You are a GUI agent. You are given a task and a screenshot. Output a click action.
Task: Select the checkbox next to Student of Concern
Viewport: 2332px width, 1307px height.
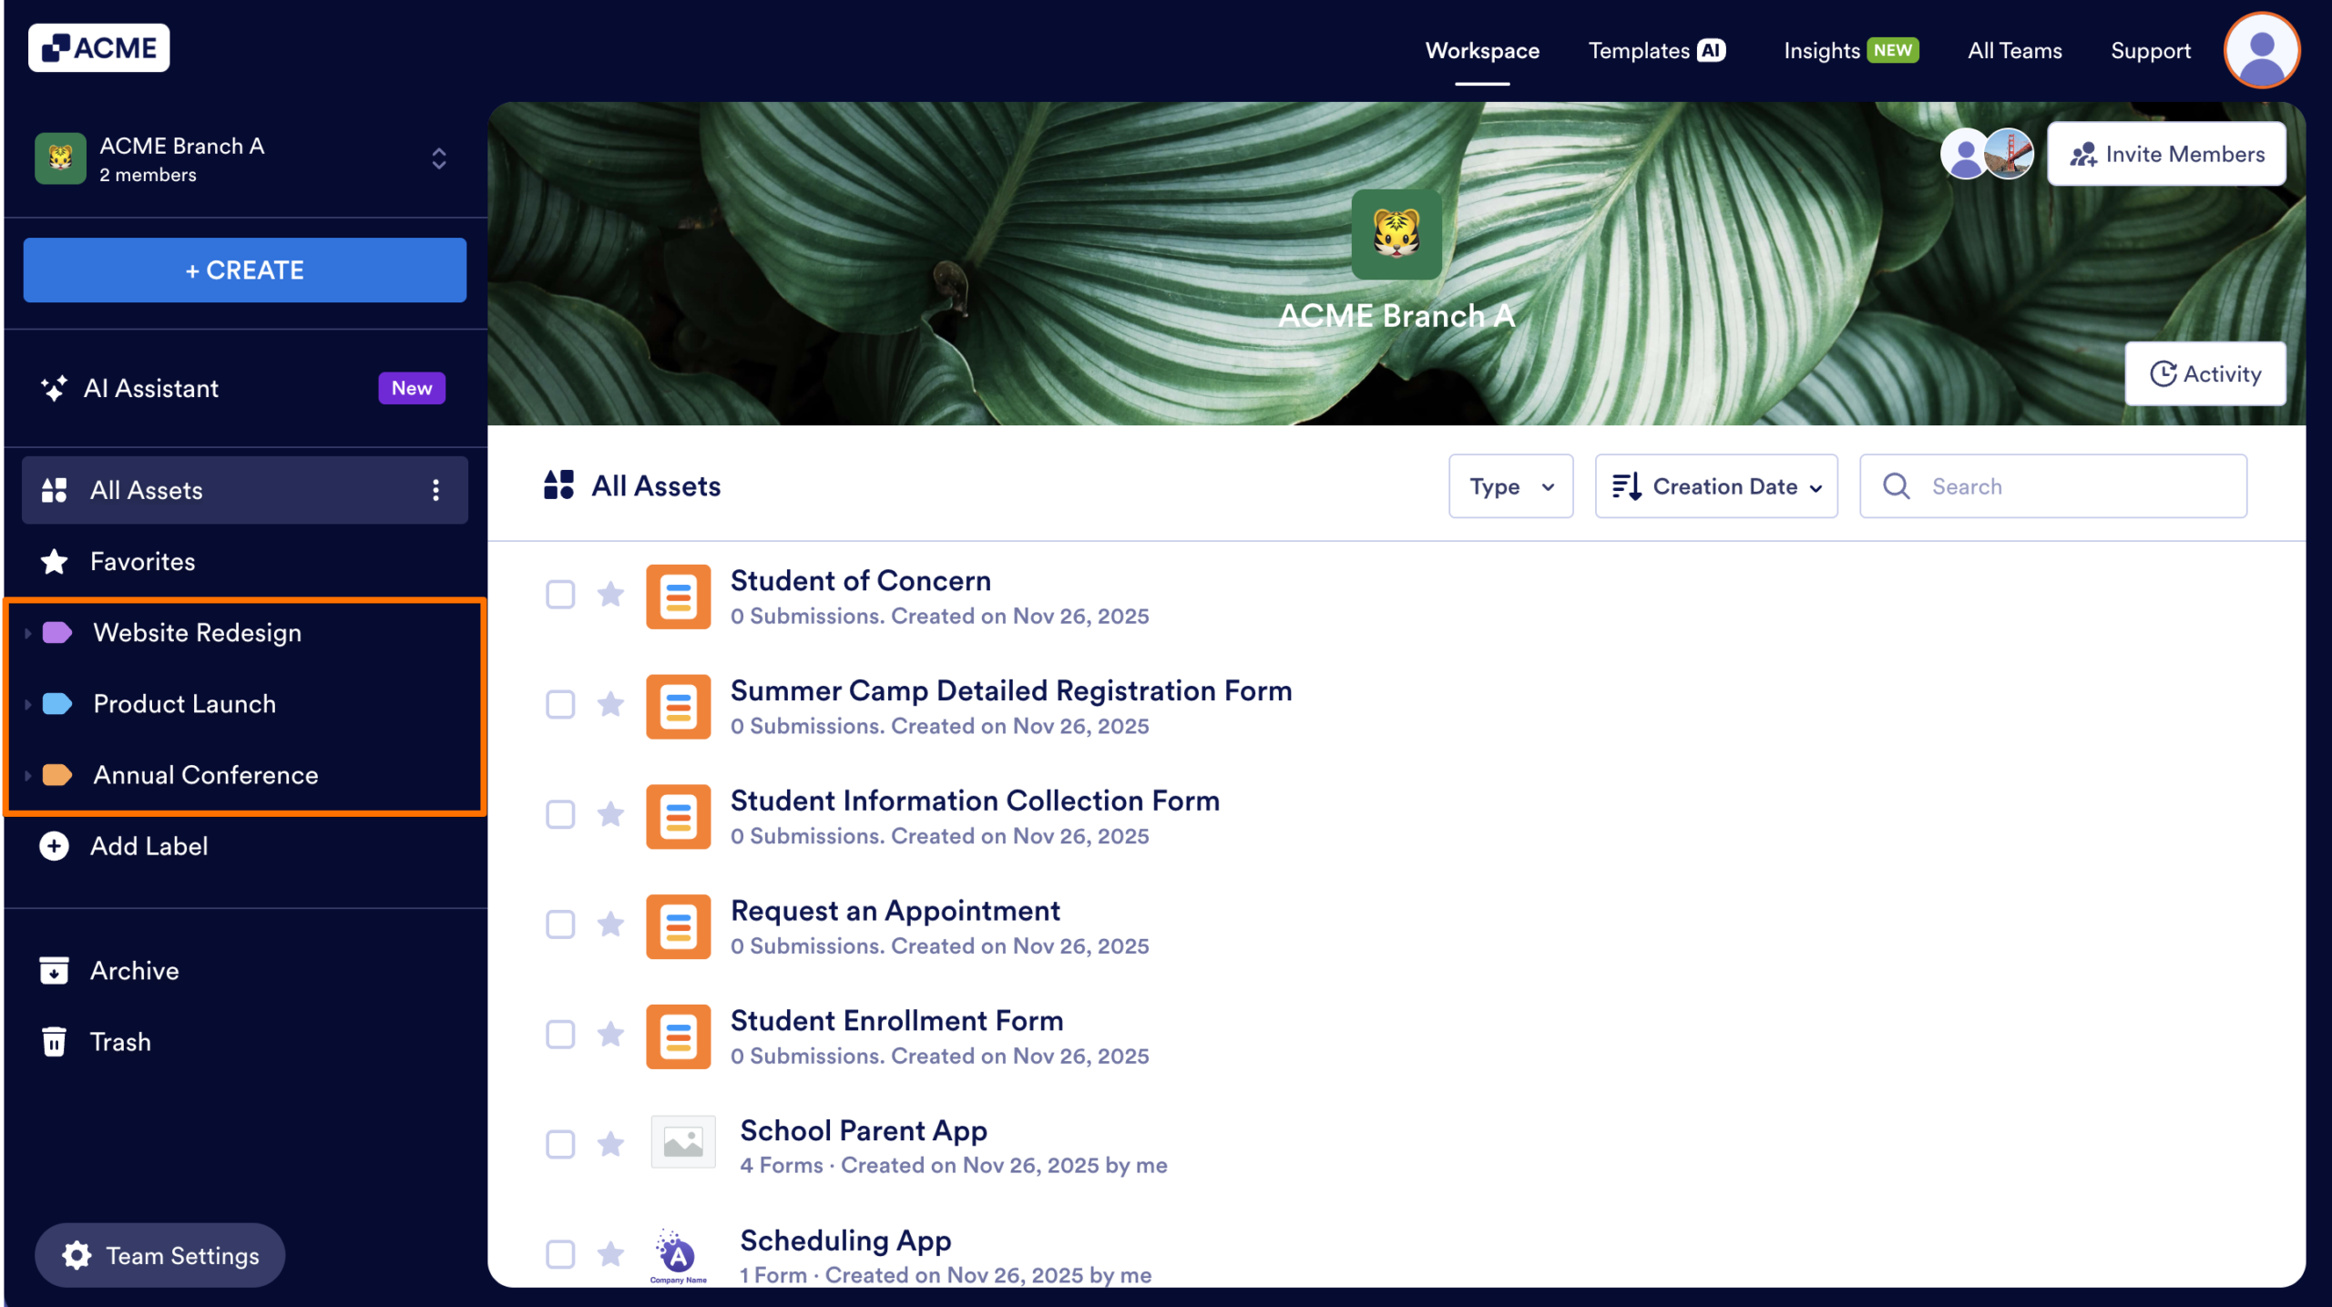[x=559, y=595]
